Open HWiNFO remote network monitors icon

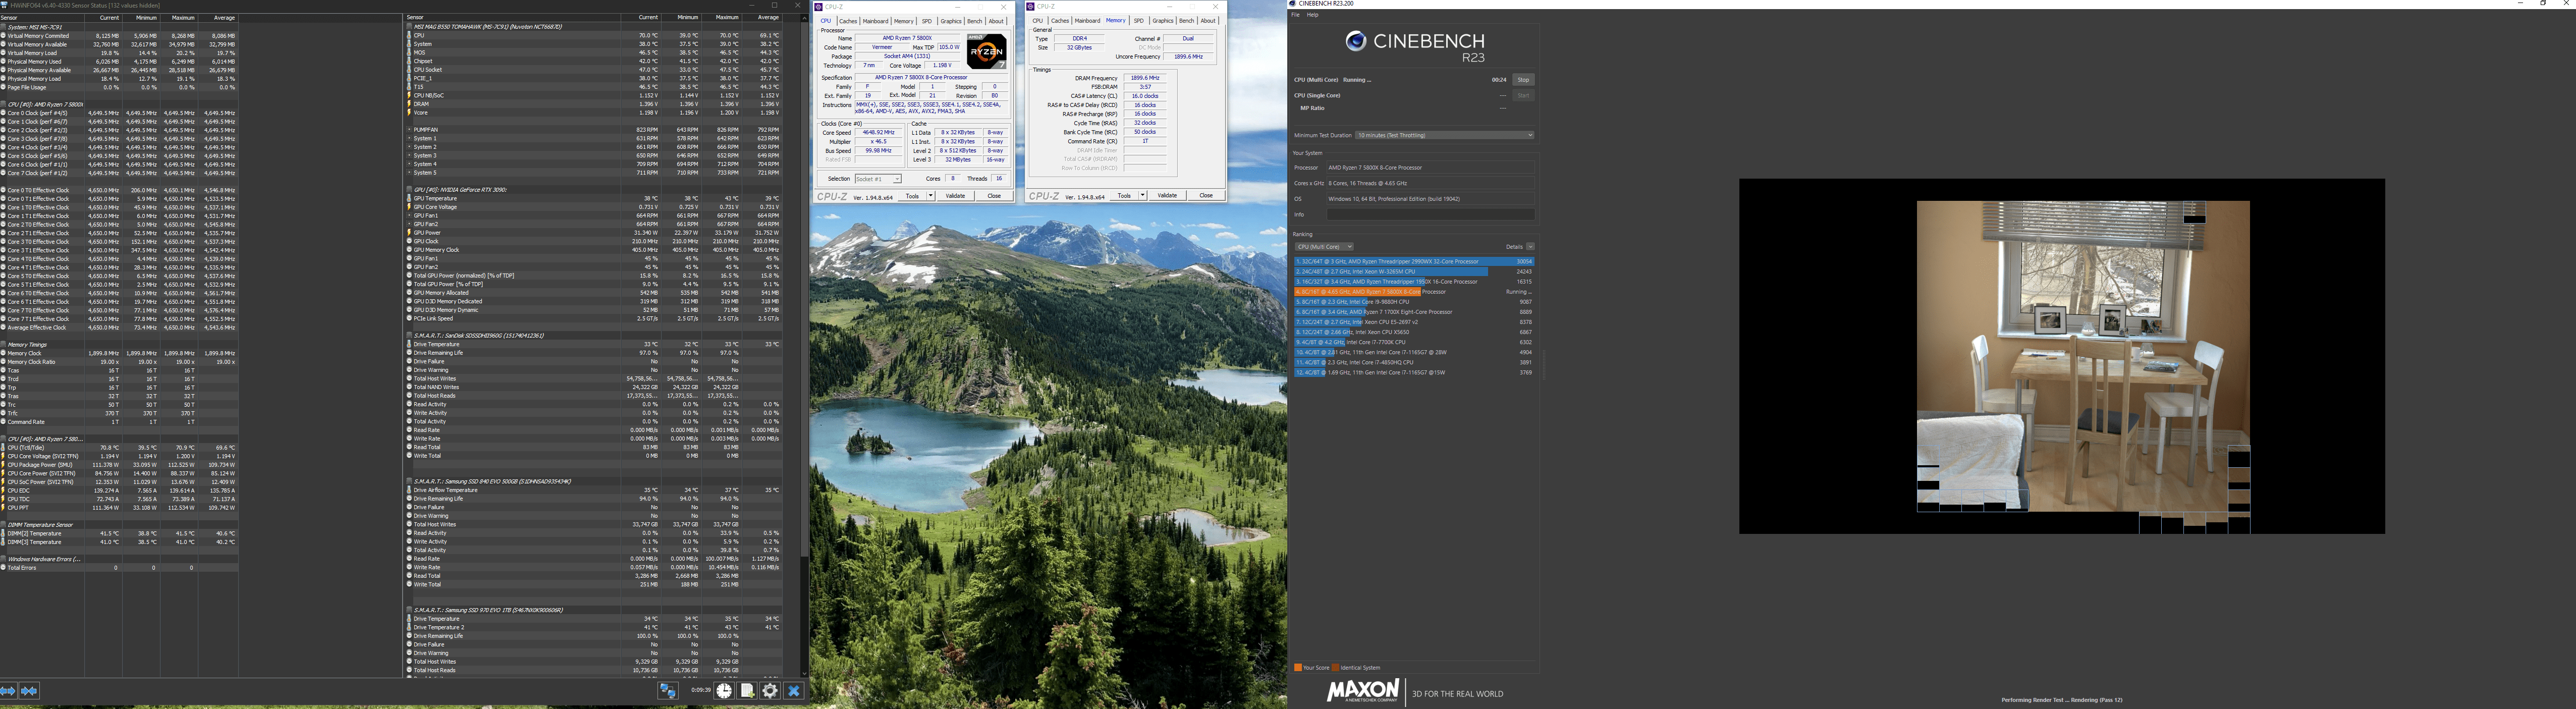click(x=668, y=691)
